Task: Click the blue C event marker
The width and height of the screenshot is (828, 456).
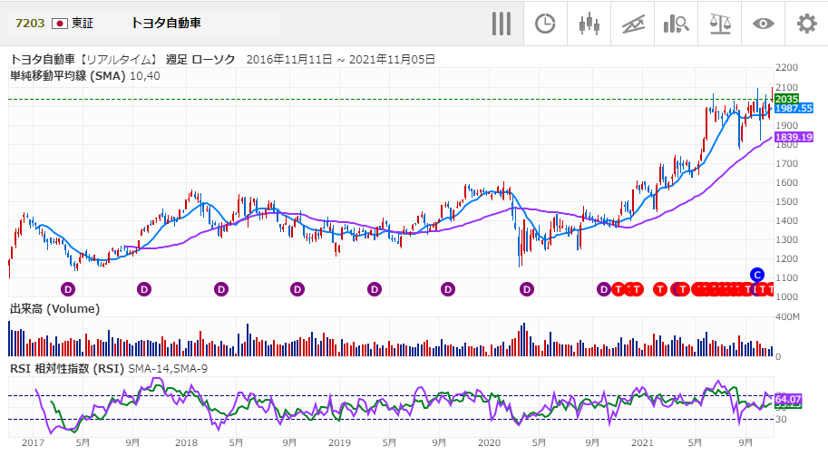Action: pyautogui.click(x=756, y=275)
